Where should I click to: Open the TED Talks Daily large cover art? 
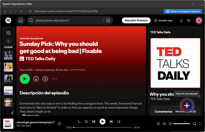point(175,63)
